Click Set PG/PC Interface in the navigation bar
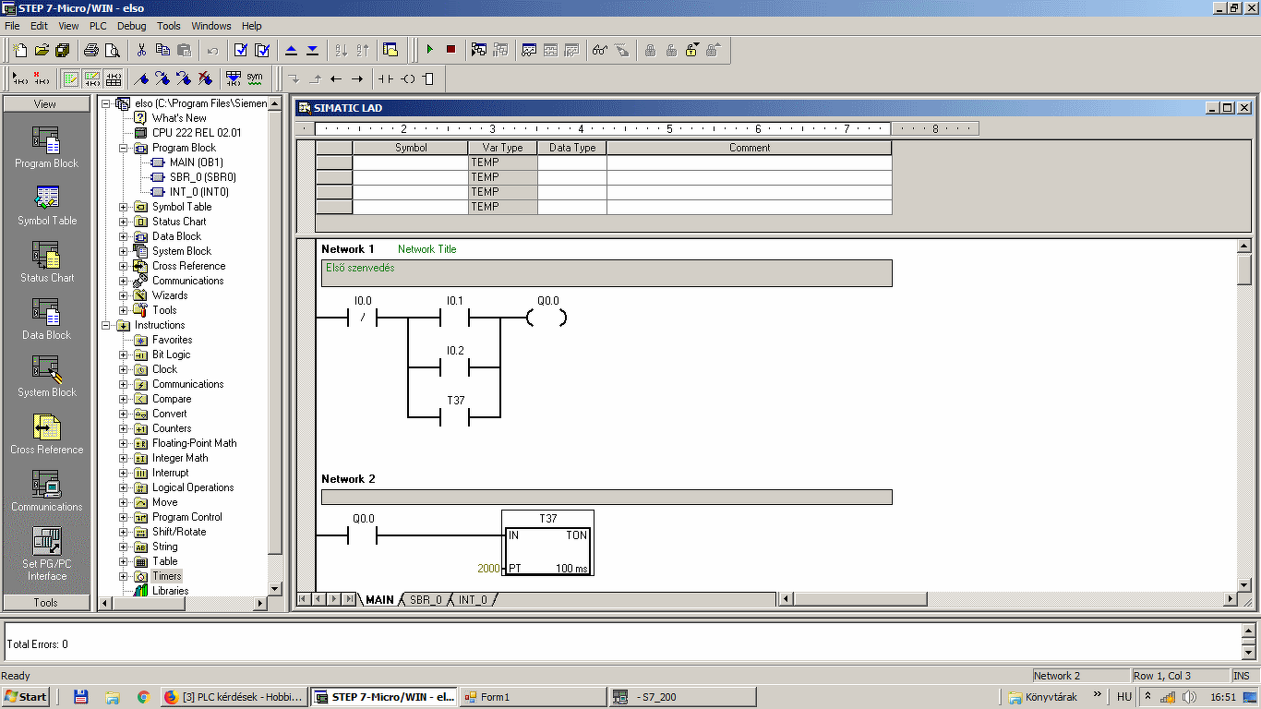Viewport: 1261px width, 709px height. pyautogui.click(x=47, y=555)
